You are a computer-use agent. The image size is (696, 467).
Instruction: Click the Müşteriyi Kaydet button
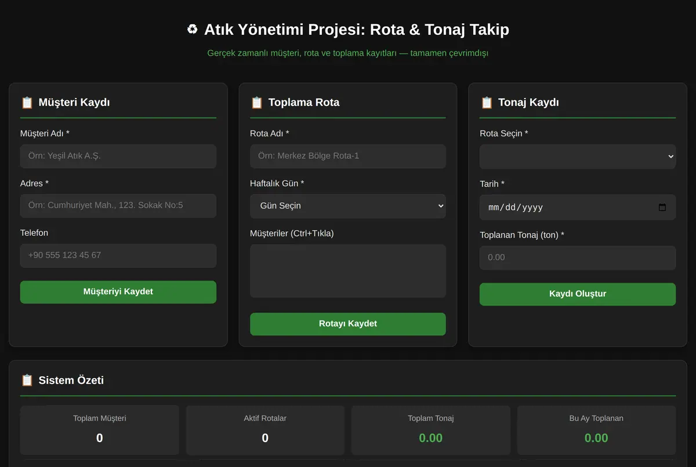pos(118,292)
